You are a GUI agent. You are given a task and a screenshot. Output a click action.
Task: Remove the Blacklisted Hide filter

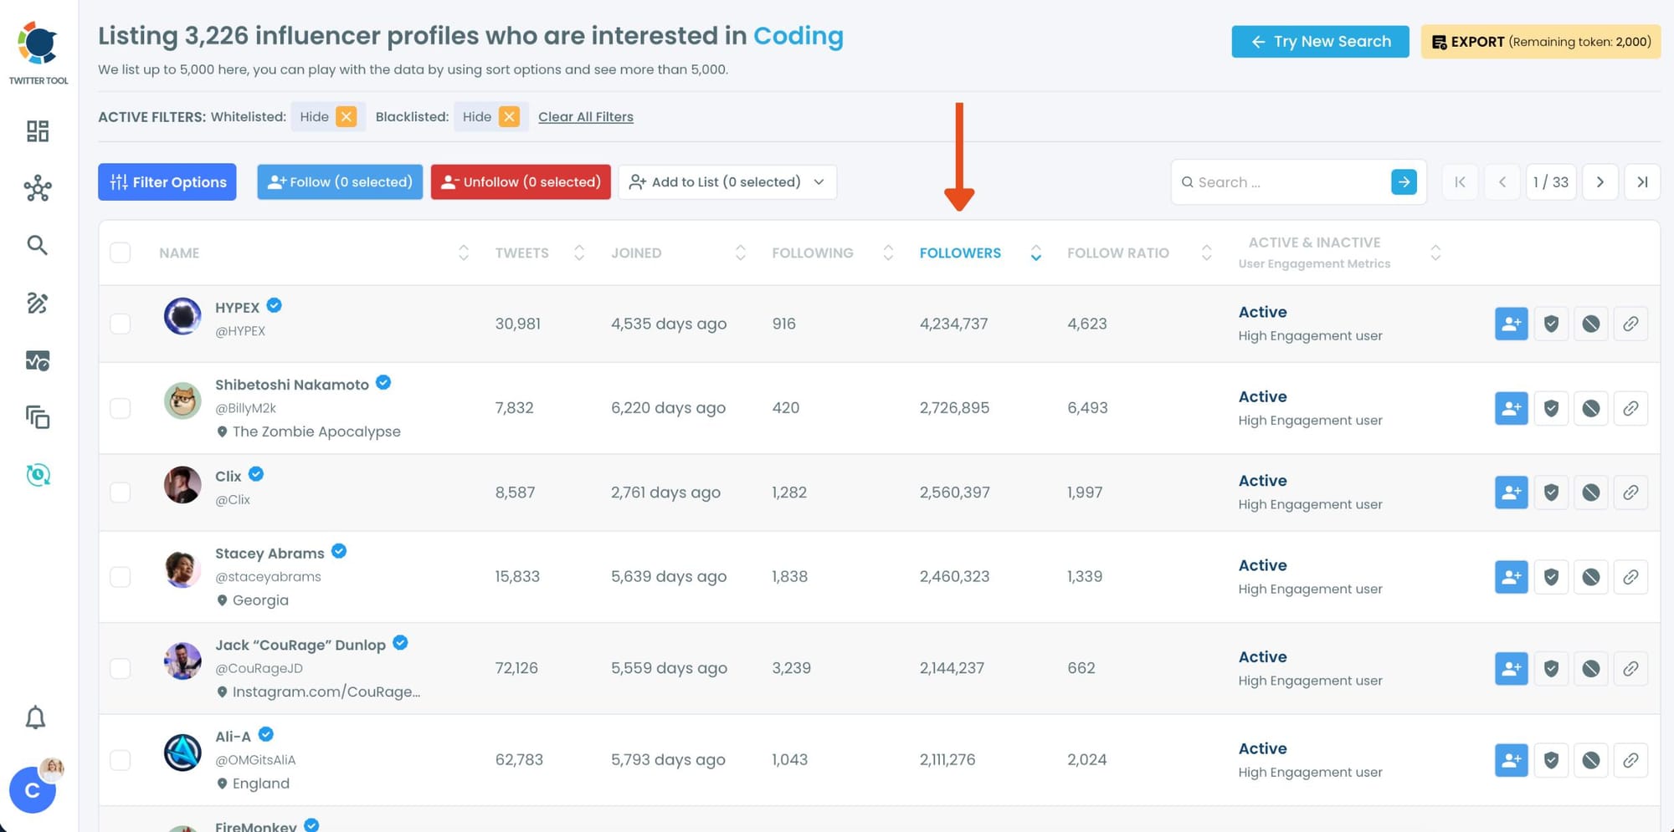[509, 116]
